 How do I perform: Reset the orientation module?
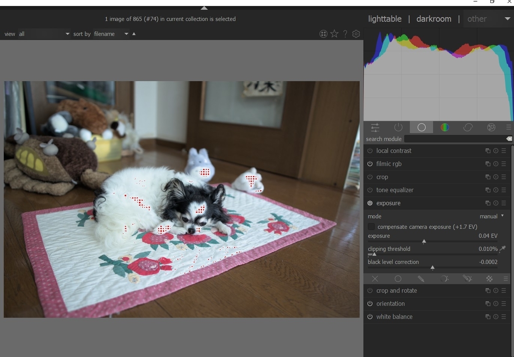(496, 304)
